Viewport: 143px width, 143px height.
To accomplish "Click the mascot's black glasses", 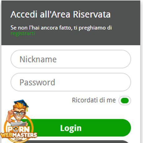I will pyautogui.click(x=19, y=113).
